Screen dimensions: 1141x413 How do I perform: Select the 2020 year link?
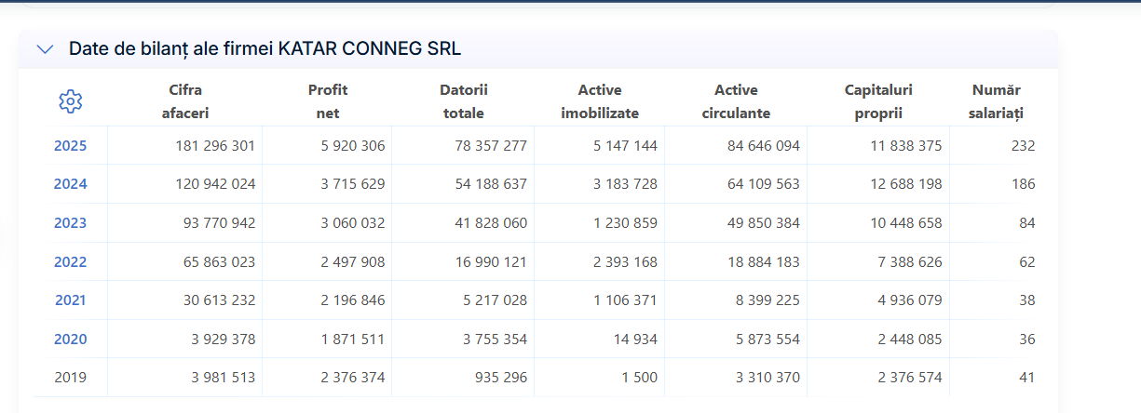point(70,340)
